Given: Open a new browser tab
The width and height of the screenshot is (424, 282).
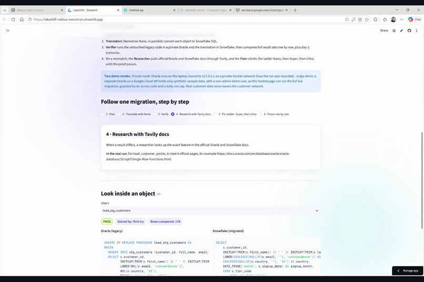Looking at the screenshot, I should [x=295, y=11].
